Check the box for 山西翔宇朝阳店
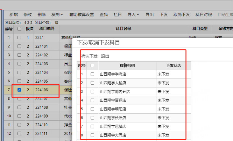233x141 pixels. (92, 109)
